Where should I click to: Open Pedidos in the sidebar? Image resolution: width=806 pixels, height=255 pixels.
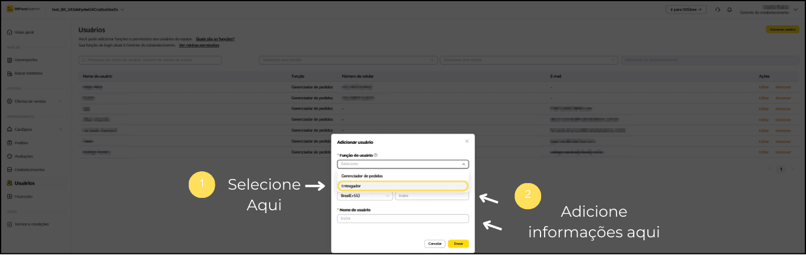(x=21, y=143)
